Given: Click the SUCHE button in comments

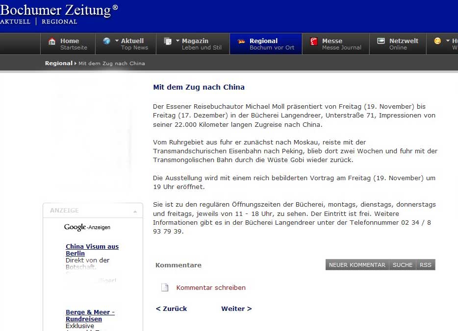Looking at the screenshot, I should (403, 265).
